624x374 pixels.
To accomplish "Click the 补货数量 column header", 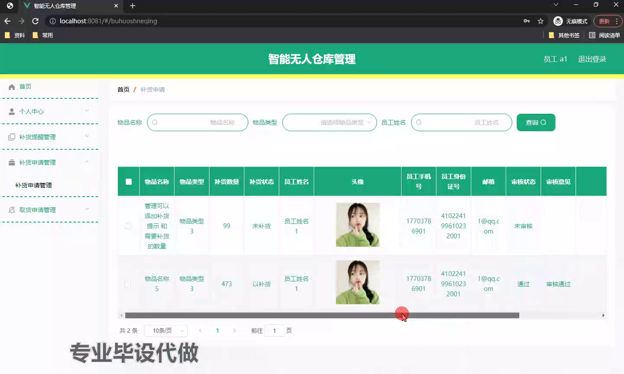I will pos(227,182).
